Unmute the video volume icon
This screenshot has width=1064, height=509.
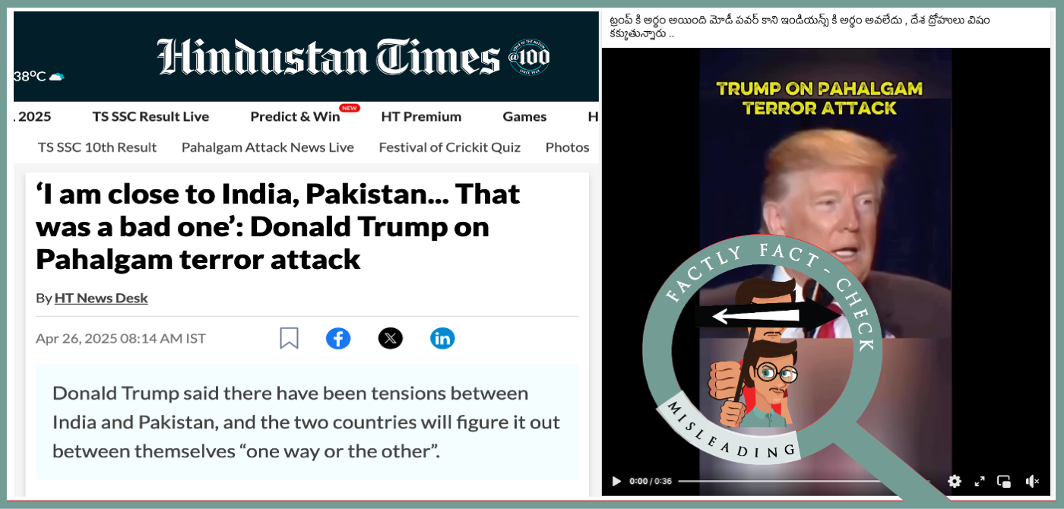click(1032, 482)
